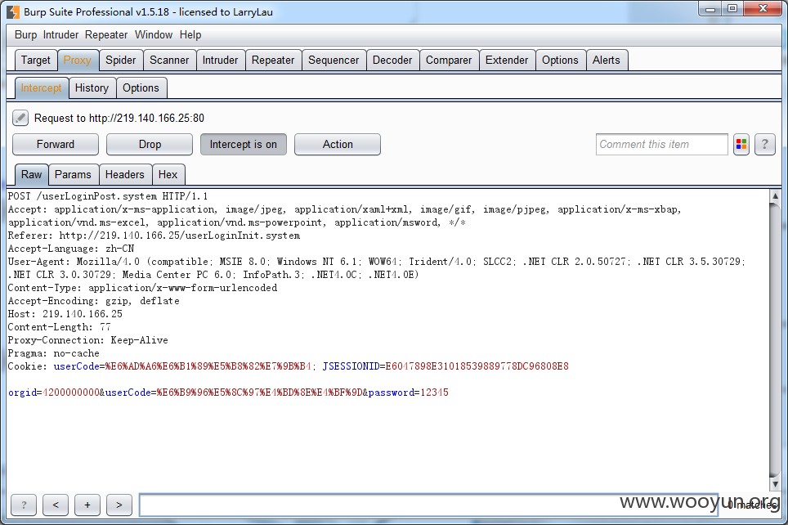
Task: Click the password=12345 parameter in body
Action: (x=409, y=393)
